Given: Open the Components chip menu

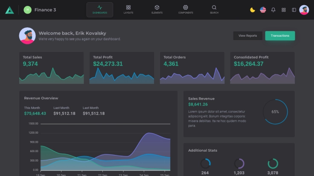Looking at the screenshot, I should pos(186,9).
